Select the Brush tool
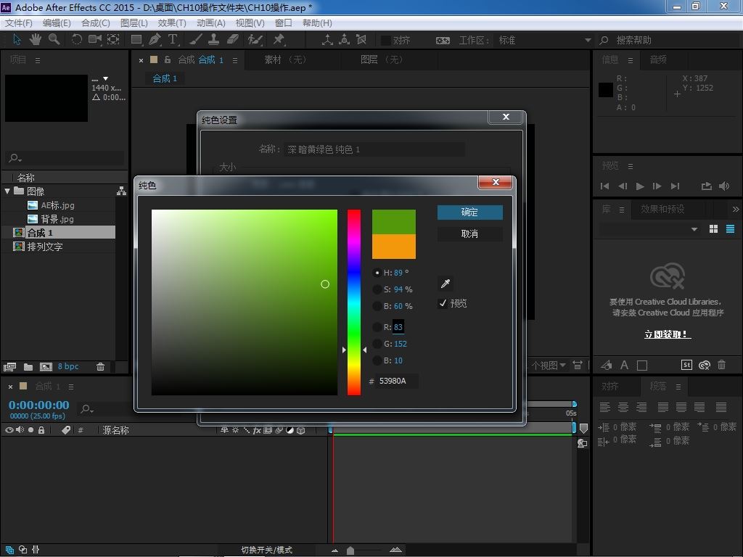 (196, 40)
